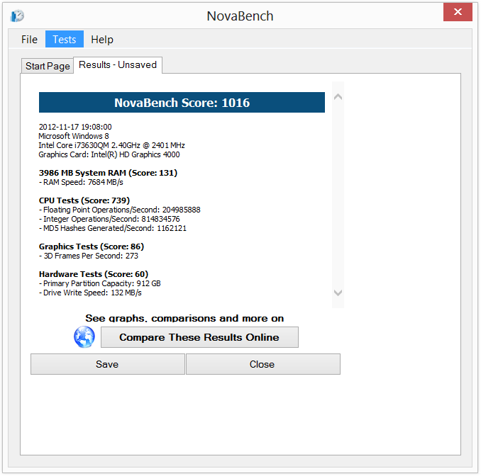This screenshot has height=476, width=481.
Task: Click Graphics Card: Intel(R) HD Graphics 4000
Action: point(109,154)
